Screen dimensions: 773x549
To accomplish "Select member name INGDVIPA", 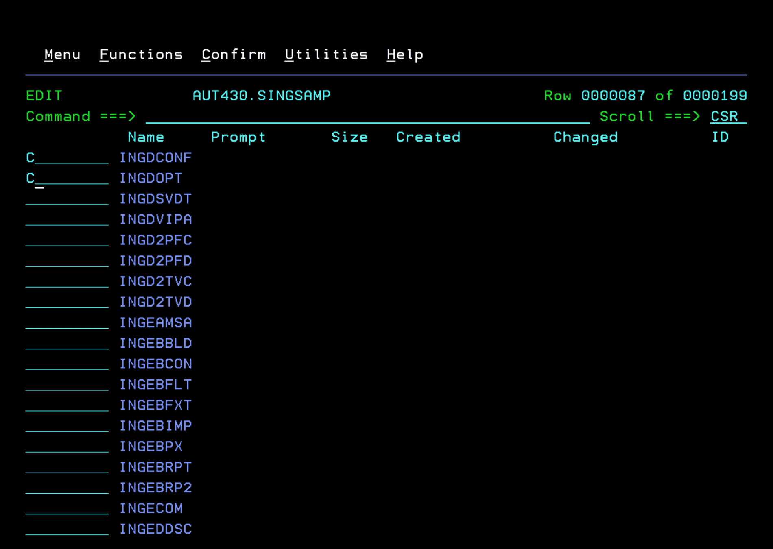I will tap(156, 220).
